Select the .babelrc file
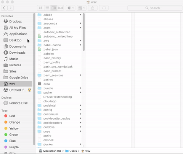183x154 pixels. pyautogui.click(x=59, y=54)
